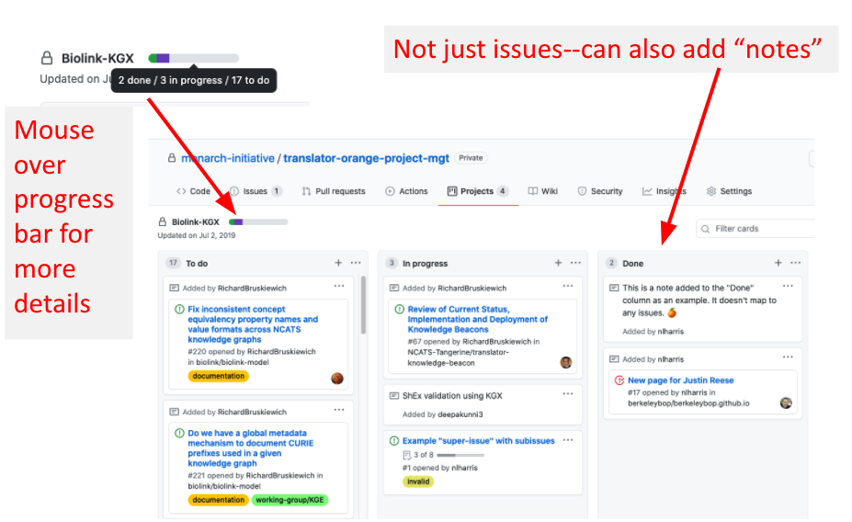Open the In progress column options menu
852x522 pixels.
[x=575, y=263]
